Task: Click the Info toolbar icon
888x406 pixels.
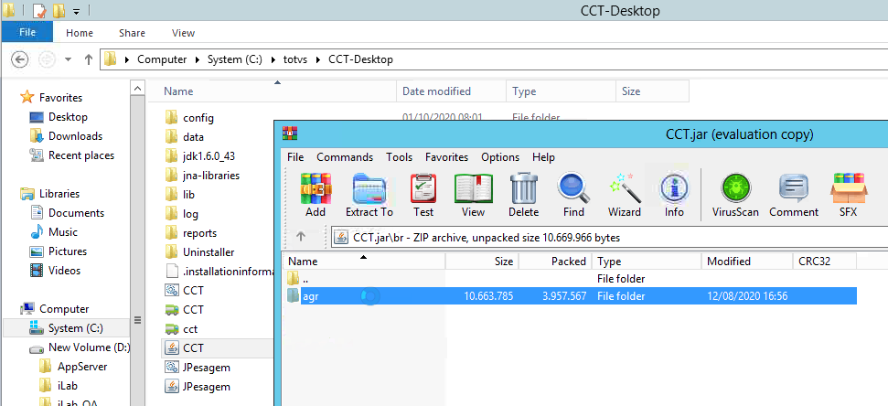Action: [x=674, y=196]
